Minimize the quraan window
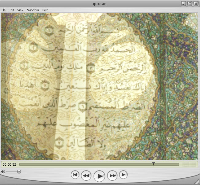The height and width of the screenshot is (185, 200). (183, 4)
